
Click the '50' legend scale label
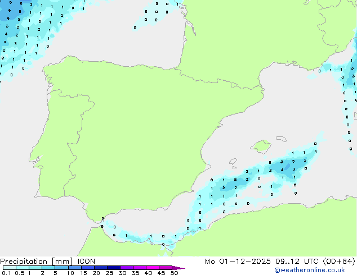point(174,273)
